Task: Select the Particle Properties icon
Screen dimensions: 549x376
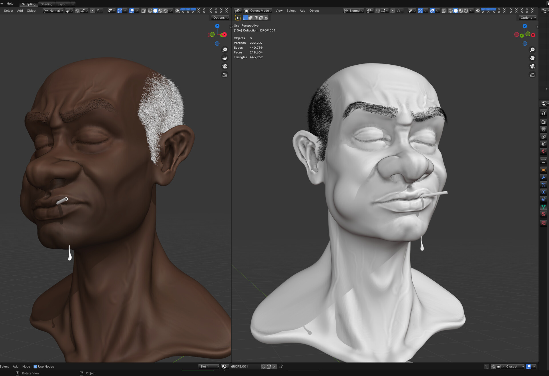Action: (543, 184)
